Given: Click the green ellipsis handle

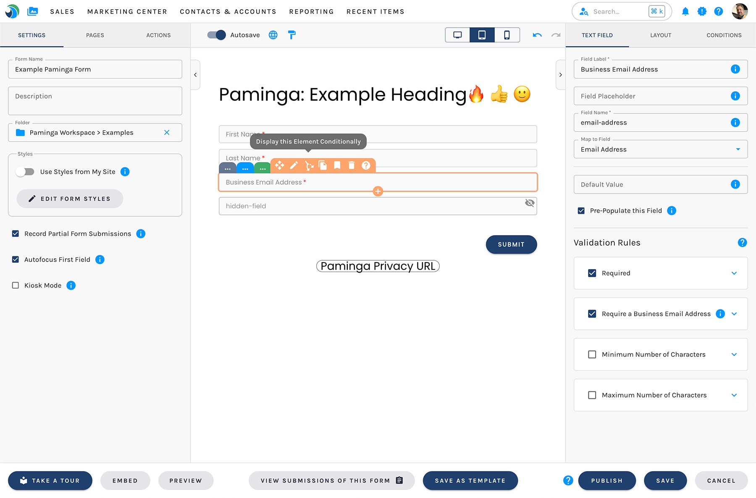Looking at the screenshot, I should click(x=262, y=168).
